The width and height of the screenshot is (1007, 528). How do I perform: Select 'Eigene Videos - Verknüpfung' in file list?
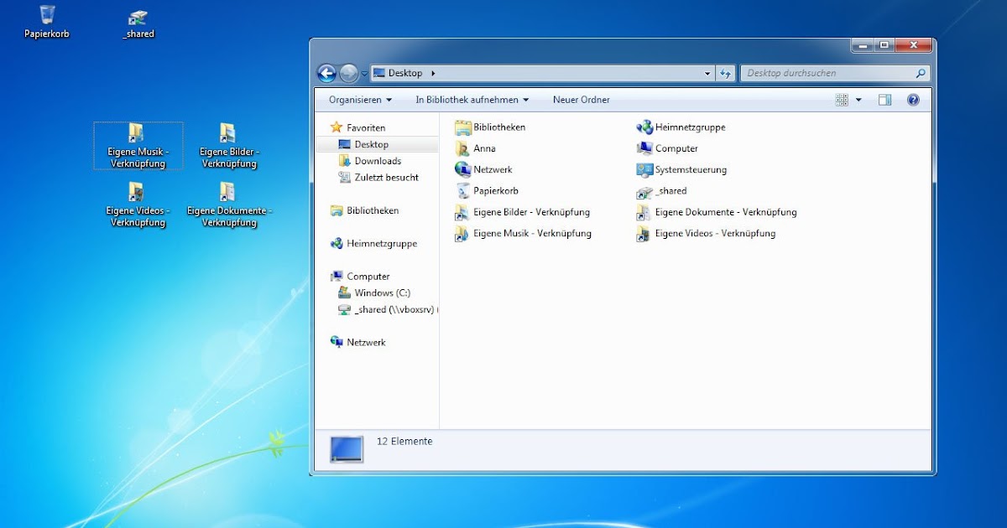click(706, 233)
